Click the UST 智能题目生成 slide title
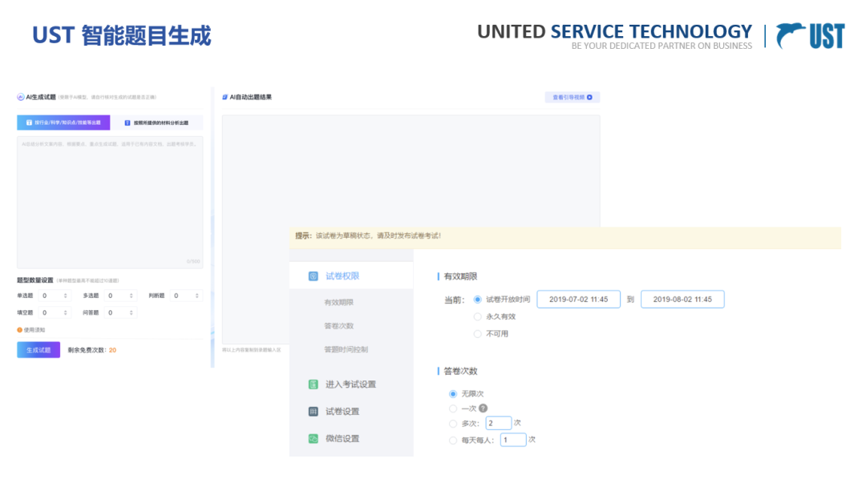The width and height of the screenshot is (866, 487). [x=122, y=35]
